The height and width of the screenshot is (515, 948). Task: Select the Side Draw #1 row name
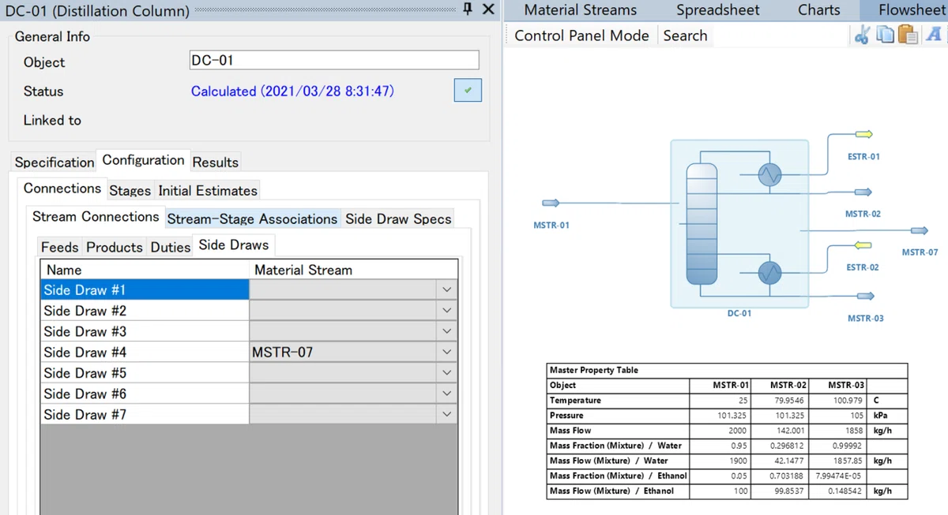[145, 290]
